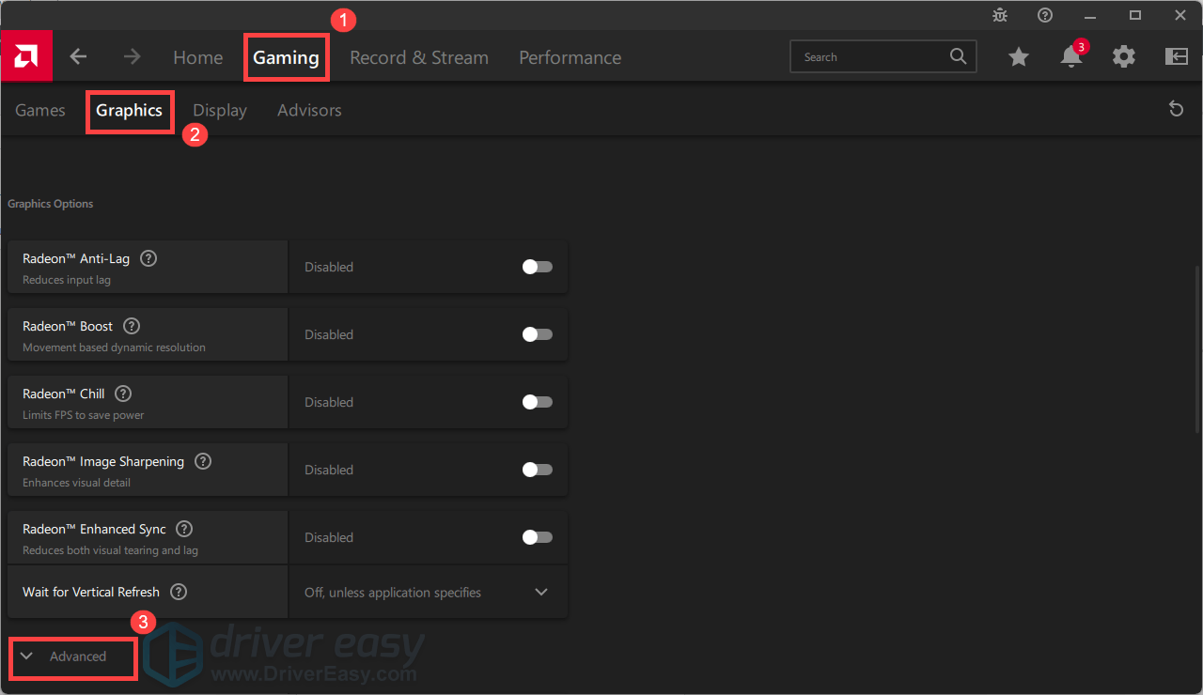The height and width of the screenshot is (695, 1203).
Task: Open the Home tab
Action: tap(198, 57)
